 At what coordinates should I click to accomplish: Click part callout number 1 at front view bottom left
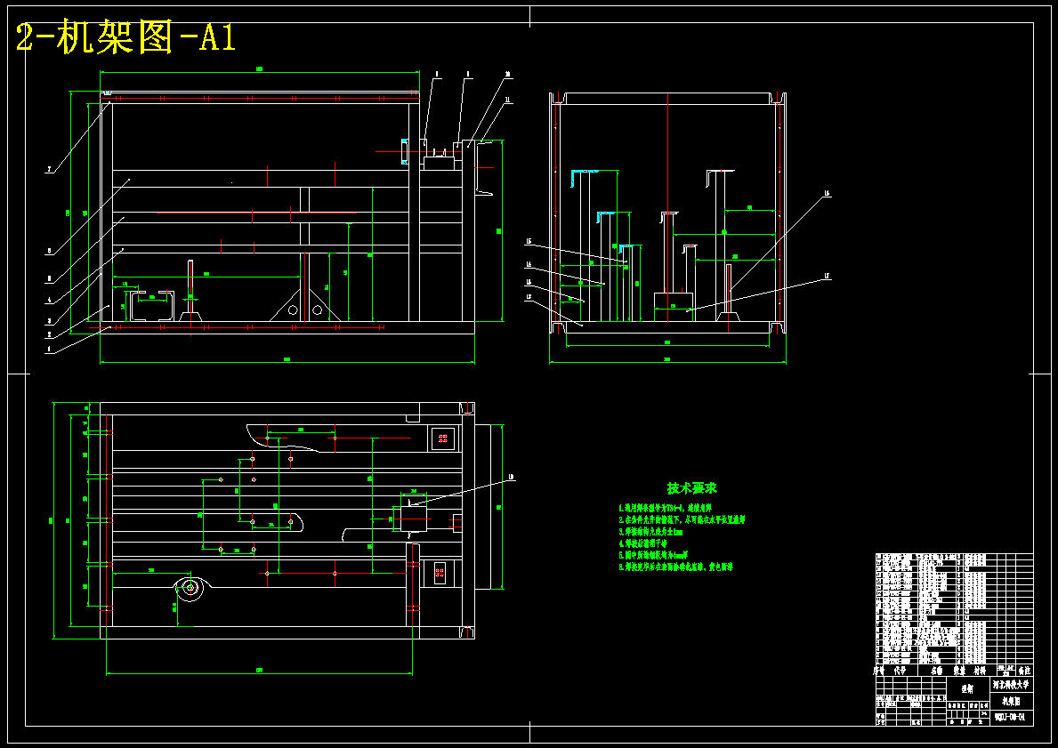[49, 350]
